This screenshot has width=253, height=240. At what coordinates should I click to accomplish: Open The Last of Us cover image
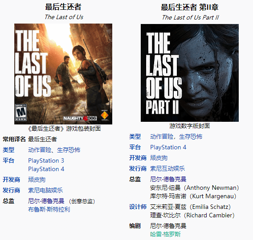pos(63,74)
